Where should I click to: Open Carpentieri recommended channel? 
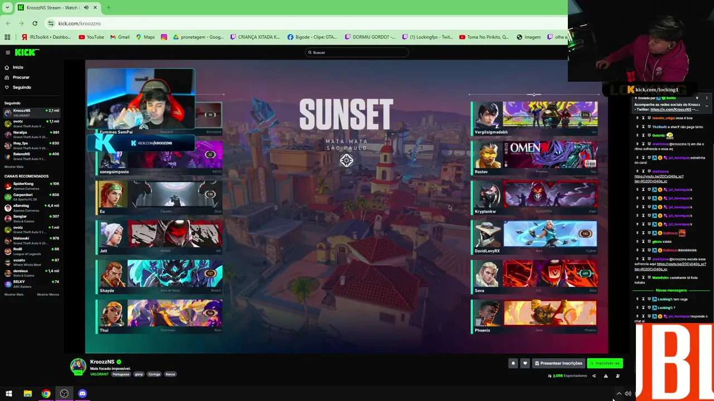pos(32,197)
